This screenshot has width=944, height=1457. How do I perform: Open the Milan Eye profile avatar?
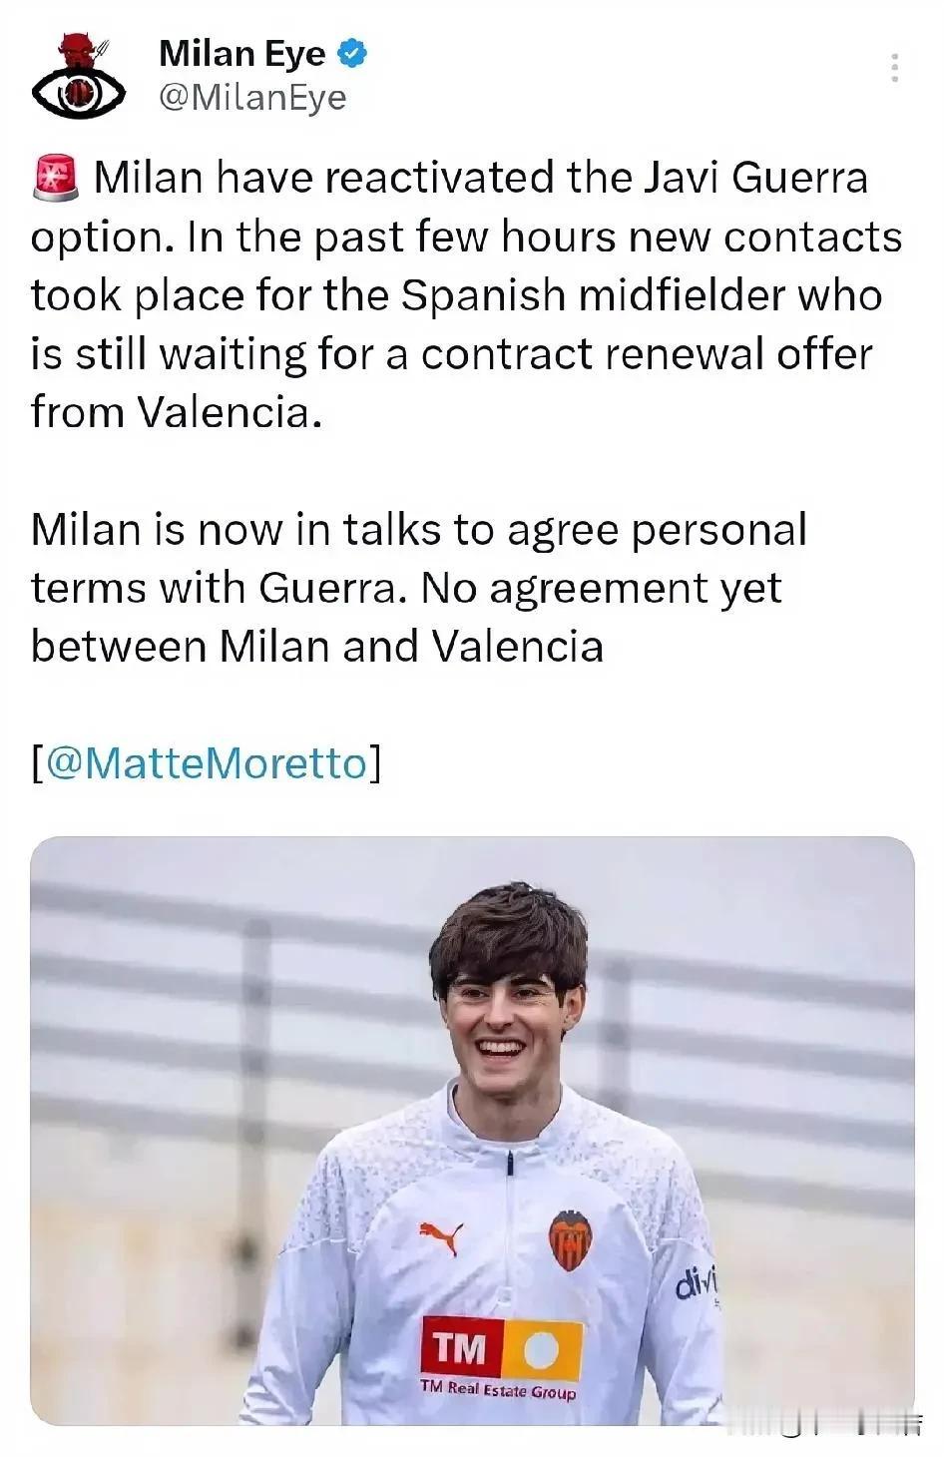tap(79, 76)
